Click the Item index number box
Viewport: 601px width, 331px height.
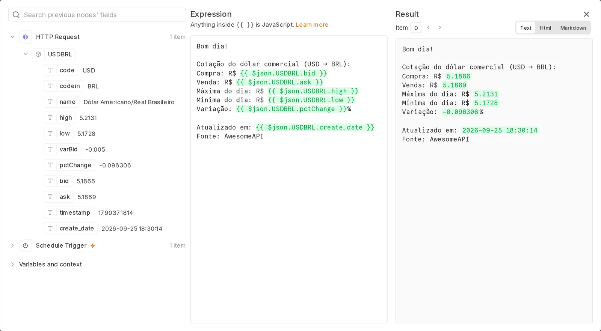click(416, 28)
